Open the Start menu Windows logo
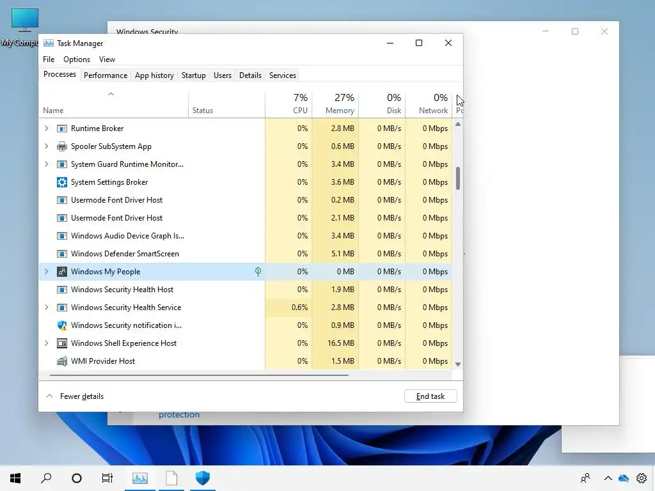 coord(15,478)
